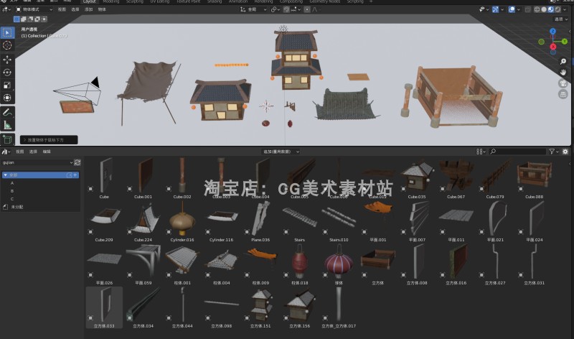Switch to the UV Editing workspace tab
This screenshot has width=574, height=339.
pos(160,1)
